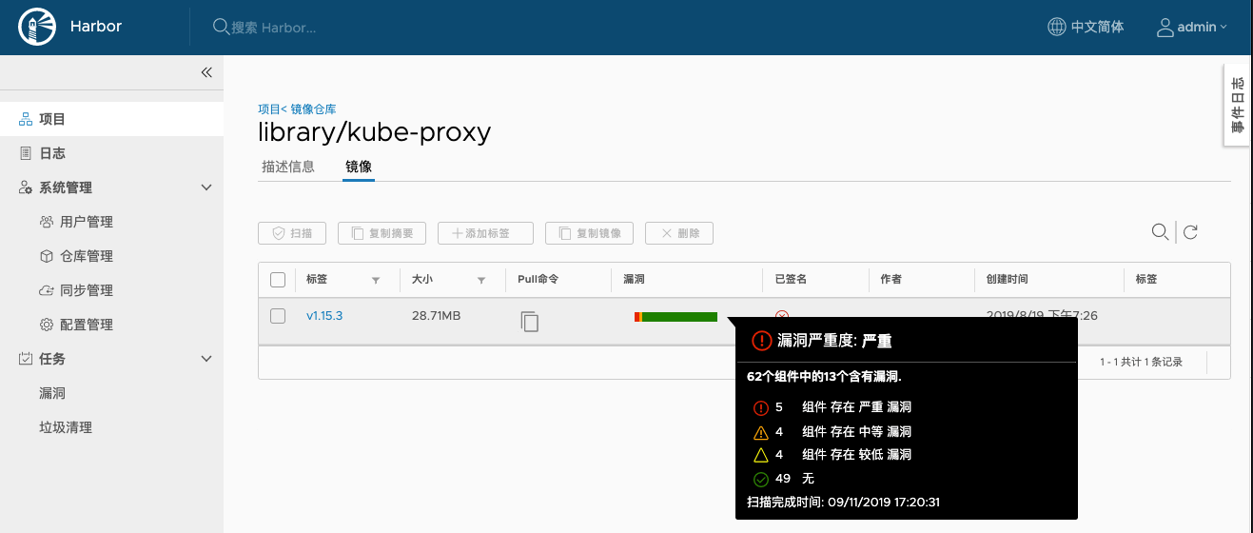Follow the 镜像仓库 breadcrumb link
Screen dimensions: 1253x533
tap(313, 109)
